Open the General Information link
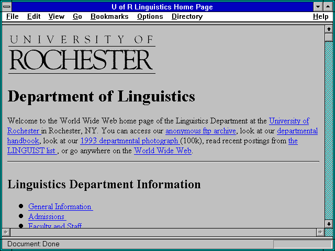335x251 pixels. tap(61, 207)
